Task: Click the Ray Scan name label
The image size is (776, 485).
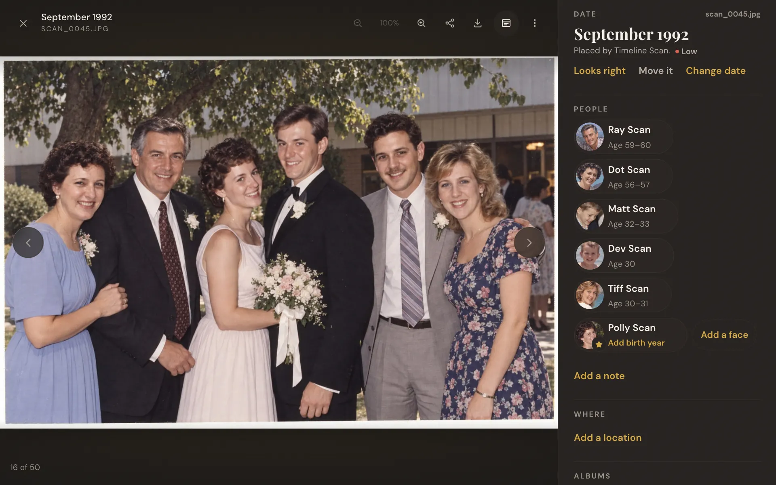Action: point(629,130)
